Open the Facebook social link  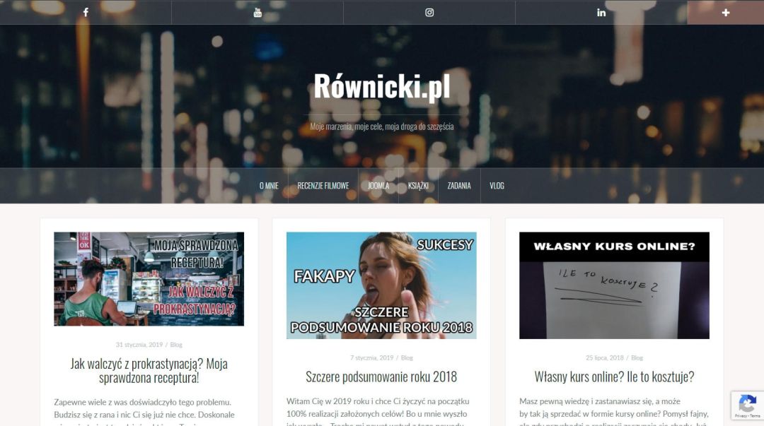[86, 13]
